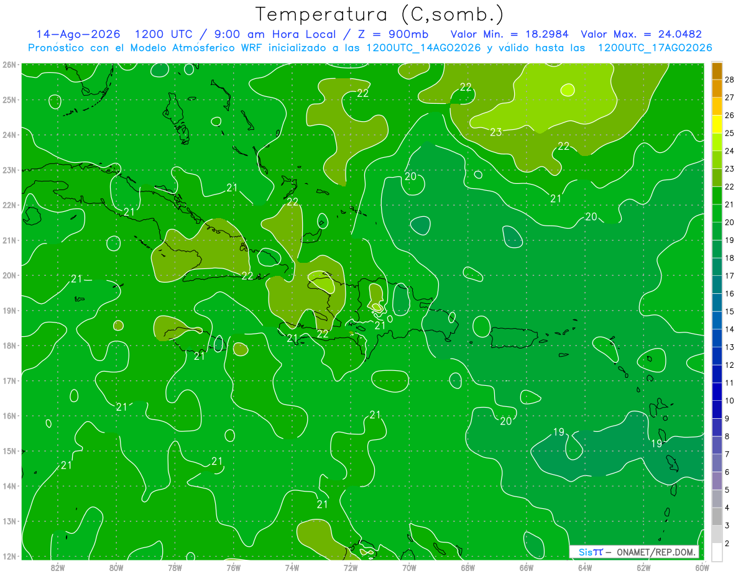The width and height of the screenshot is (746, 576).
Task: Click the "Temperatura (C,somb.)" chart title
Action: click(x=379, y=14)
